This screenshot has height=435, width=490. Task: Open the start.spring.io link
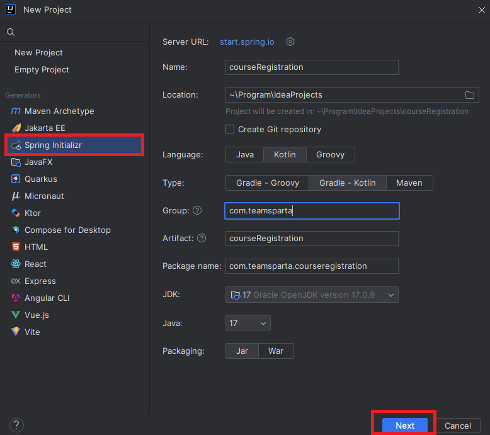(247, 42)
